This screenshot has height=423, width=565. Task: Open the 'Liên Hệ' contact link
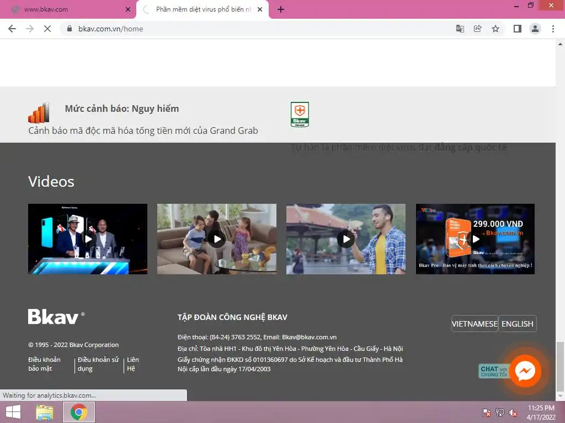(132, 364)
